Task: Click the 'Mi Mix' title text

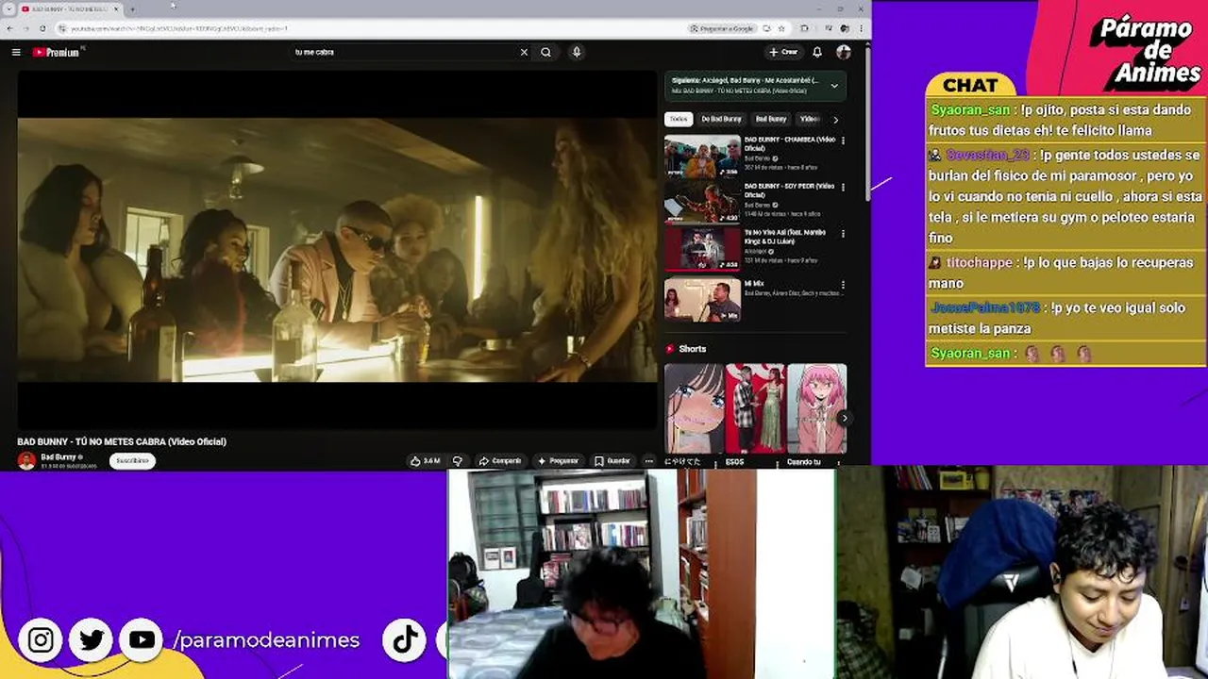Action: coord(754,283)
